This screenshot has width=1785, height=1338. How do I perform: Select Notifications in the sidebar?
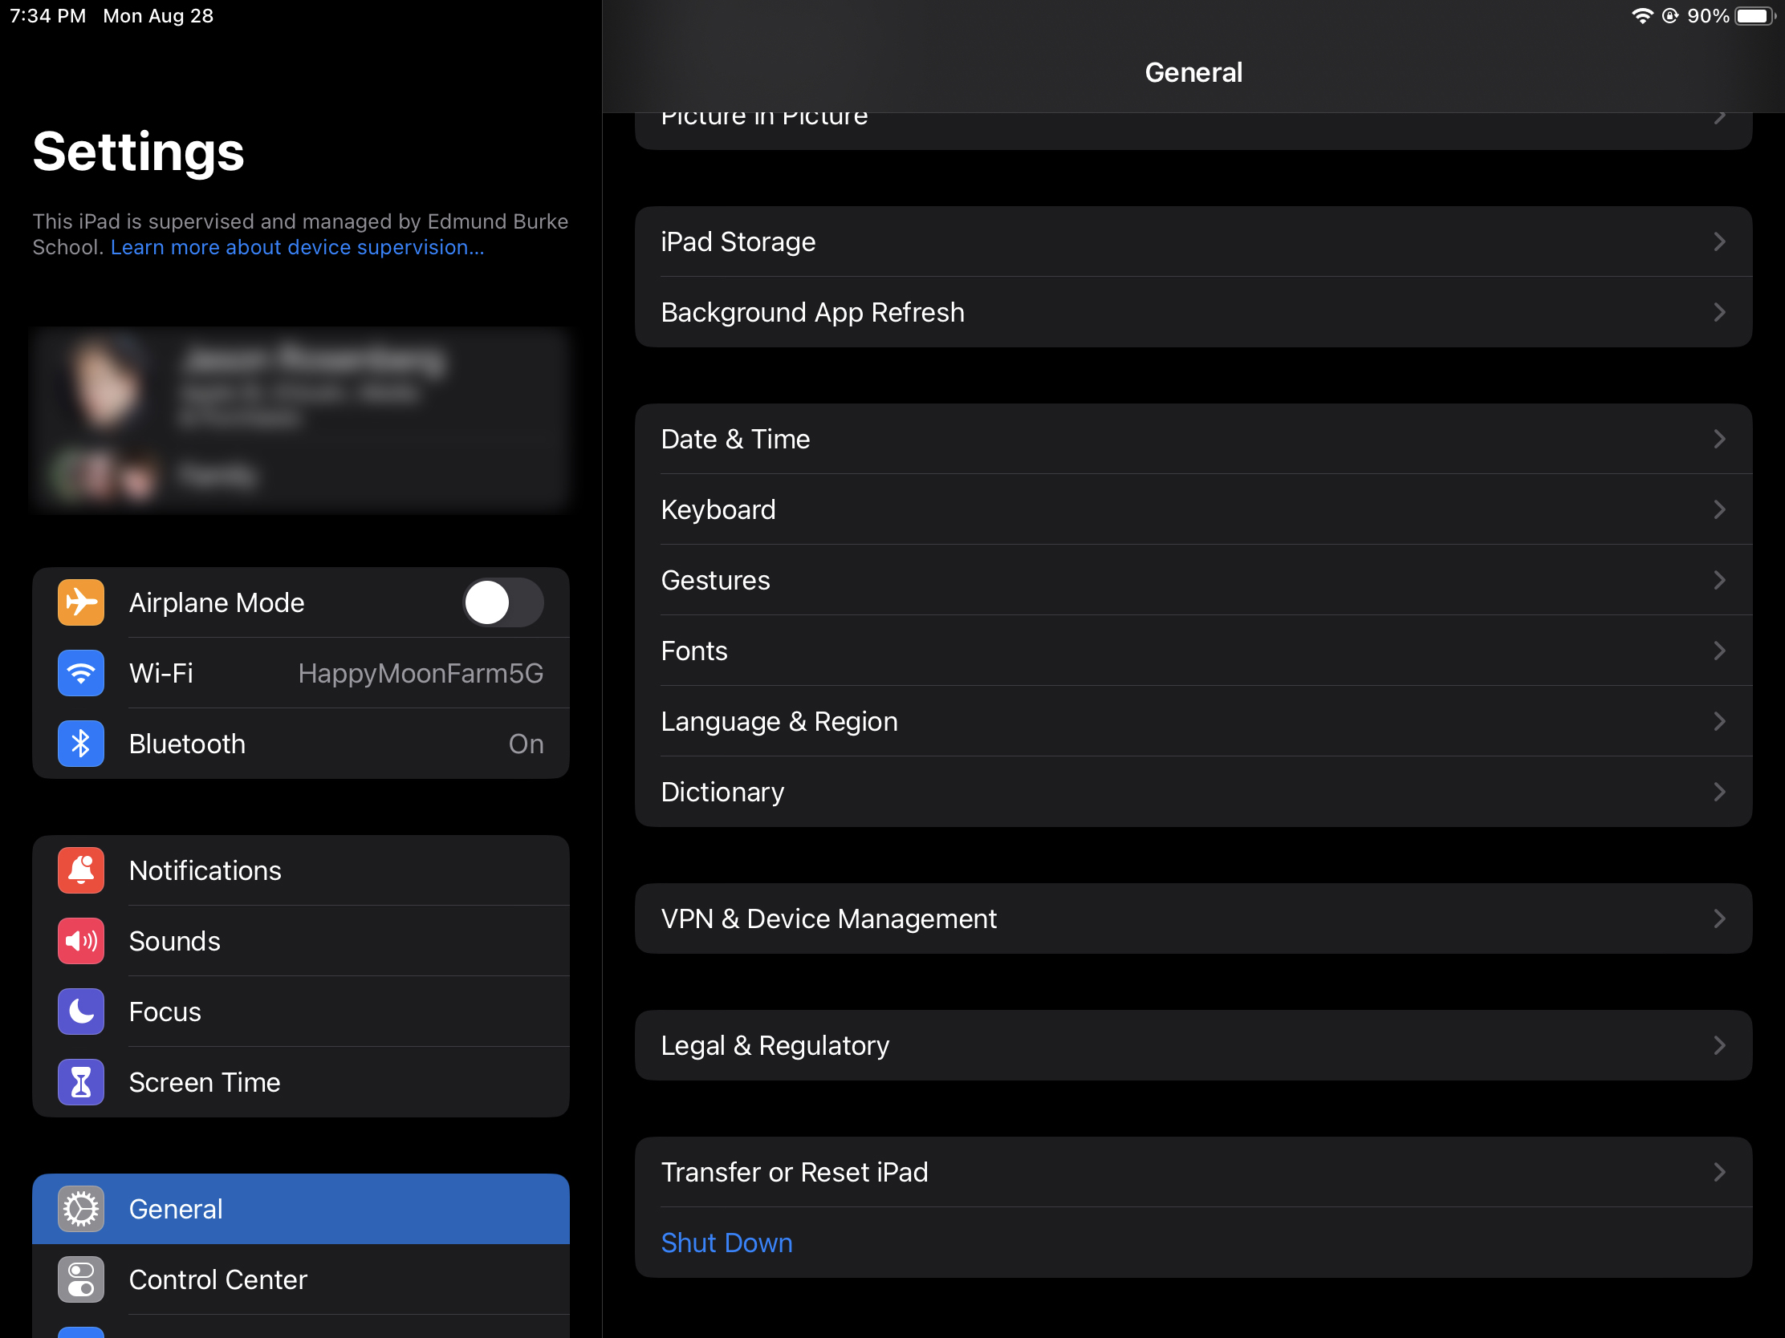(x=301, y=870)
